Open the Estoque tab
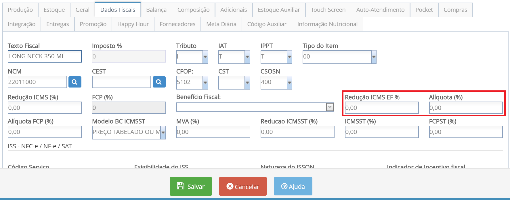Screen dimensions: 510x200 tap(54, 10)
